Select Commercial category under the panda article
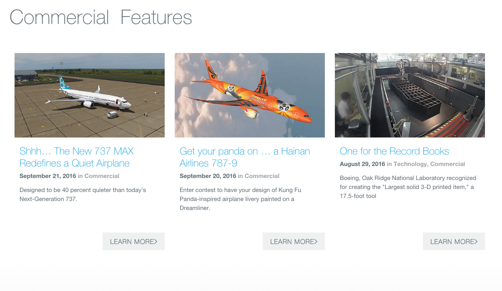Viewport: 502px width, 291px height. [262, 176]
